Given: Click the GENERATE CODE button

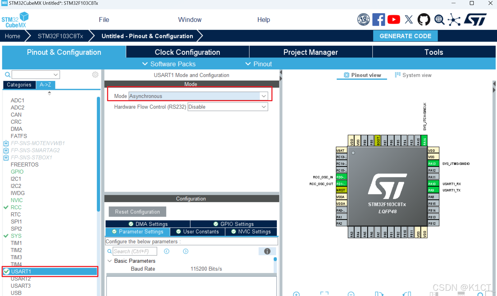Looking at the screenshot, I should point(405,36).
